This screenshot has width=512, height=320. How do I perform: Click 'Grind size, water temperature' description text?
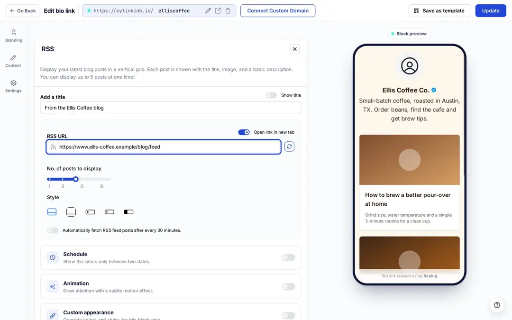point(408,218)
